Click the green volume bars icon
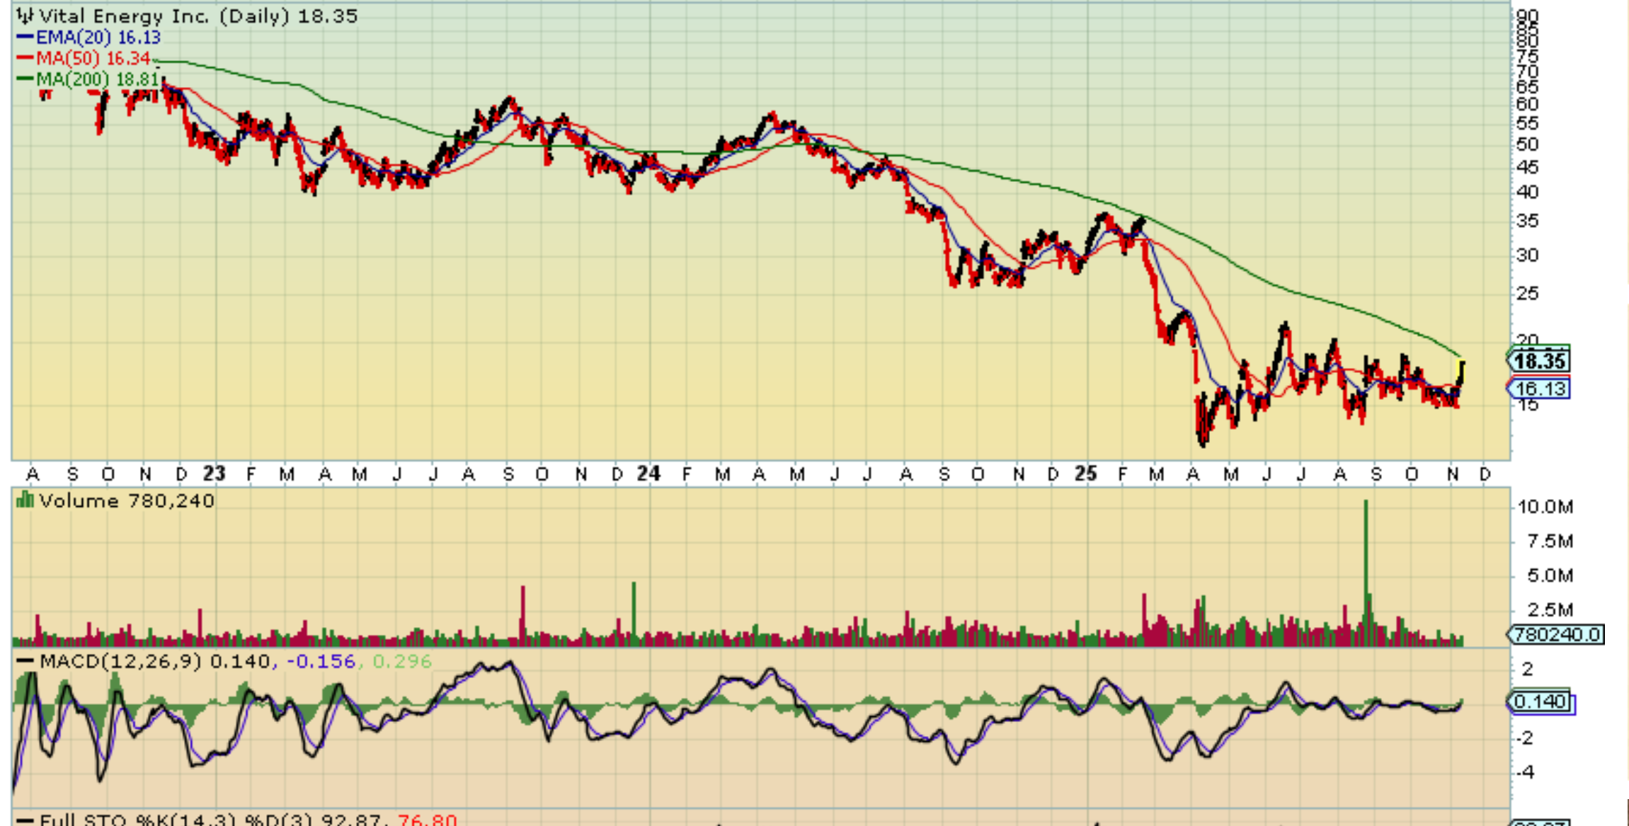The width and height of the screenshot is (1629, 826). (25, 500)
